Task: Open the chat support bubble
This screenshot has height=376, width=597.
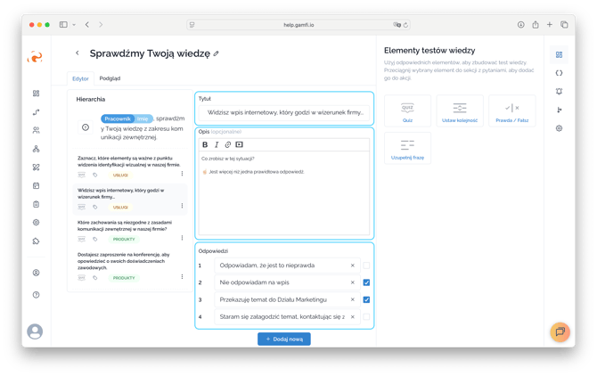Action: (559, 331)
